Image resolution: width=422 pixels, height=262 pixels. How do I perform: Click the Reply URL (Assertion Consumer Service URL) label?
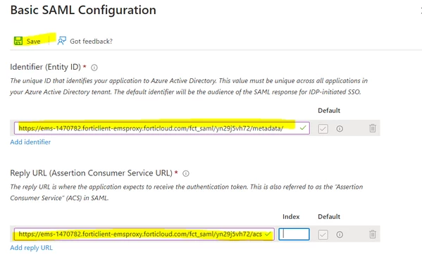click(92, 173)
